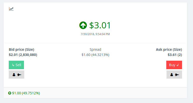Select the $3.01 last price
Viewport: 193px width, 103px height.
click(x=100, y=25)
